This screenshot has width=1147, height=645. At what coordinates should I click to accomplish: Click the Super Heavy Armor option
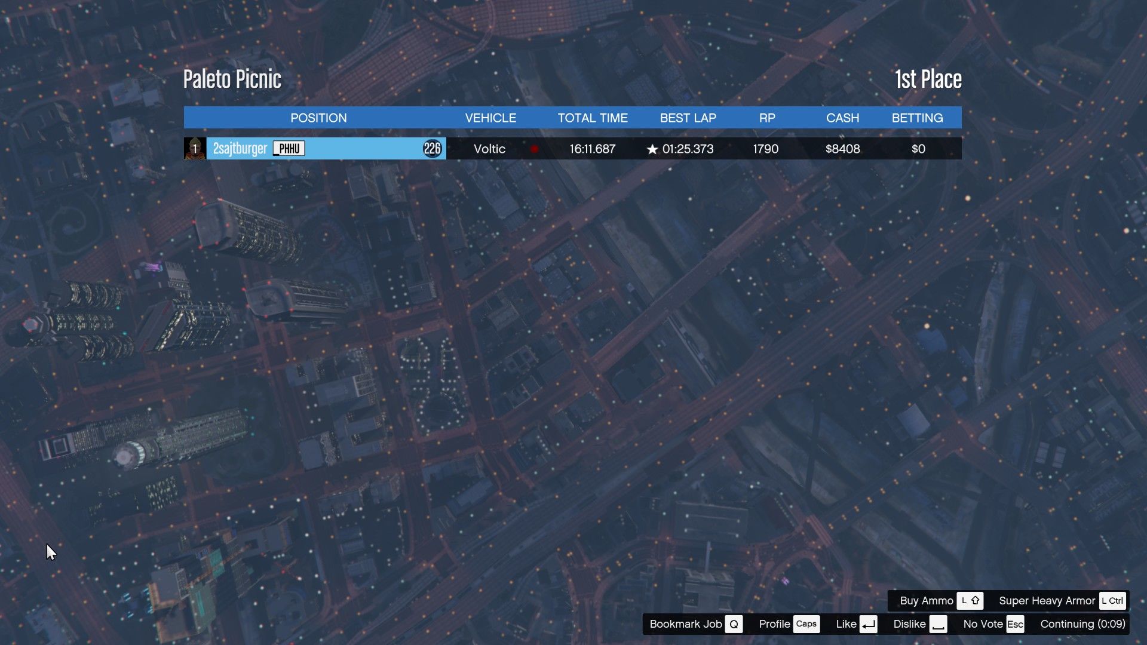(x=1047, y=601)
